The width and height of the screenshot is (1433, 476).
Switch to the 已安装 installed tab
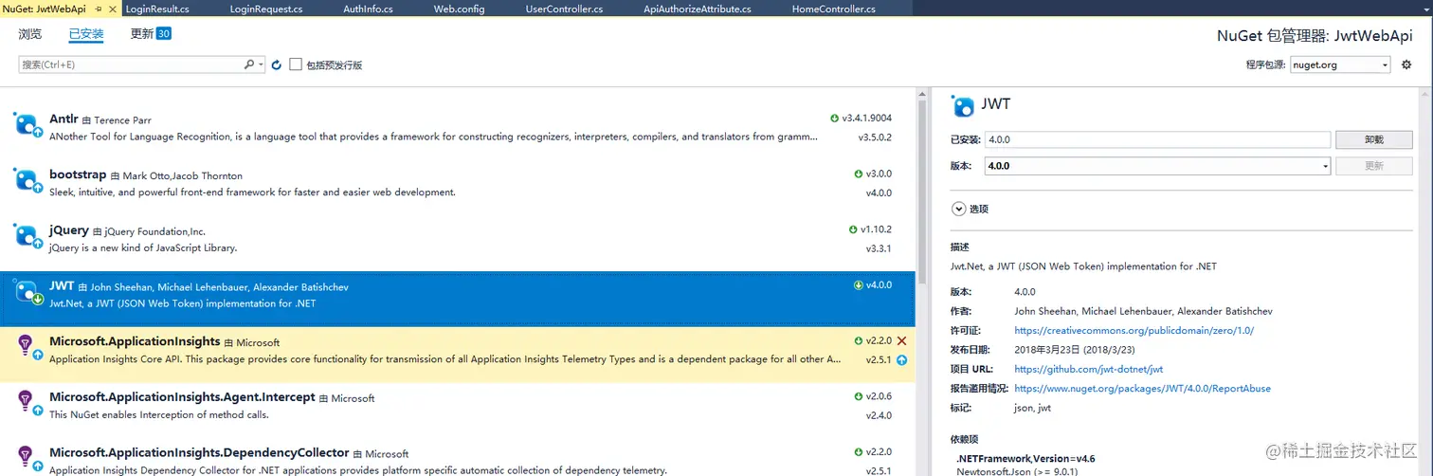pos(86,34)
